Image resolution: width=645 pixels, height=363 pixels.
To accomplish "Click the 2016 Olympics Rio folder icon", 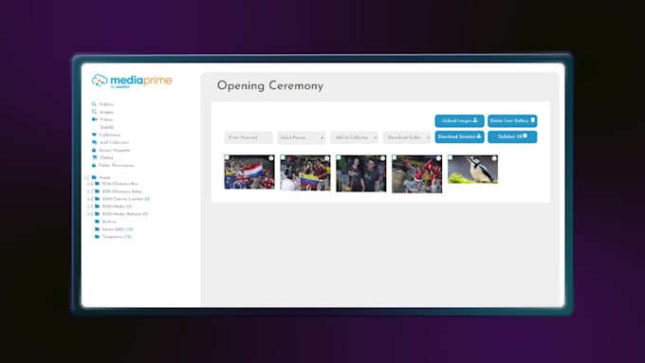I will pos(97,184).
